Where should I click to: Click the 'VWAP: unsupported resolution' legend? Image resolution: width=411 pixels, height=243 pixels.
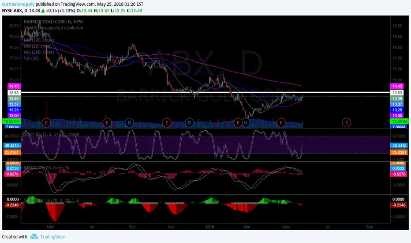coord(53,28)
